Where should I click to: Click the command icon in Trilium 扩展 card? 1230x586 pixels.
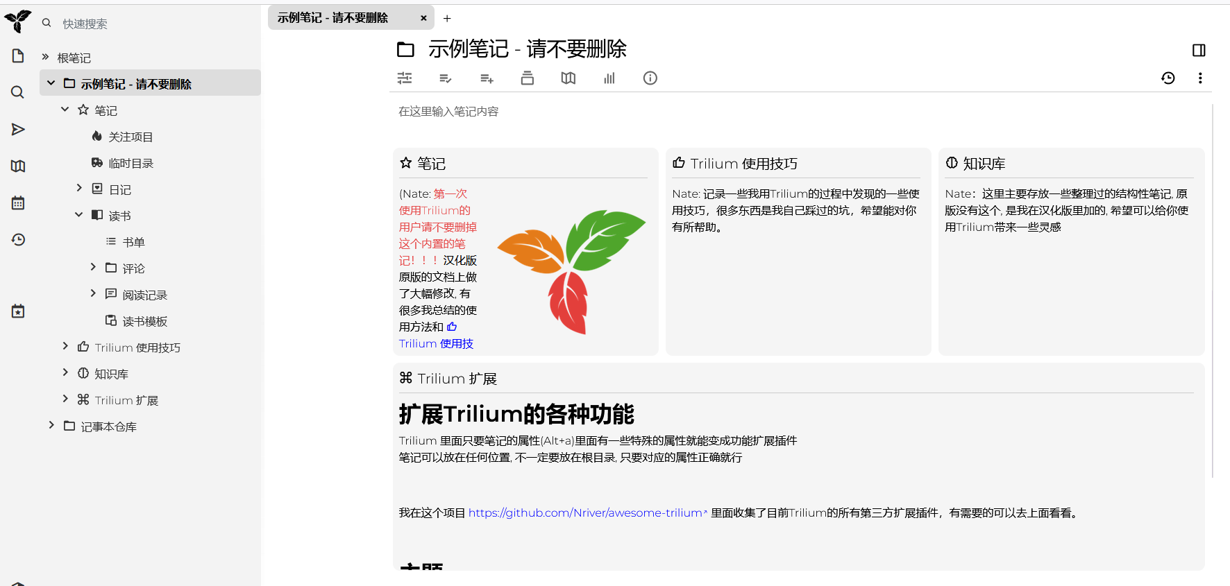[x=406, y=378]
